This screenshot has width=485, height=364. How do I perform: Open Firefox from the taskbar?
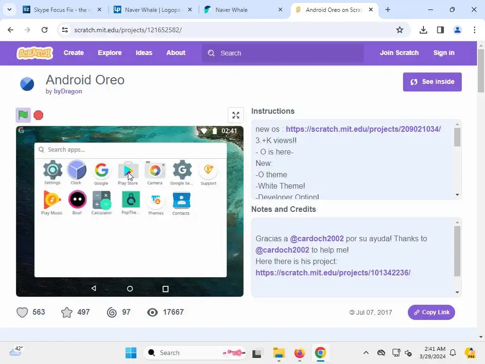click(299, 353)
